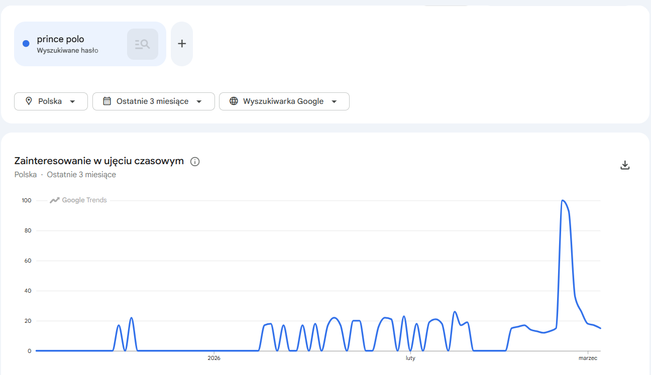Open the info tooltip for Zainteresowanie w ujęciu czasowym

pos(194,161)
